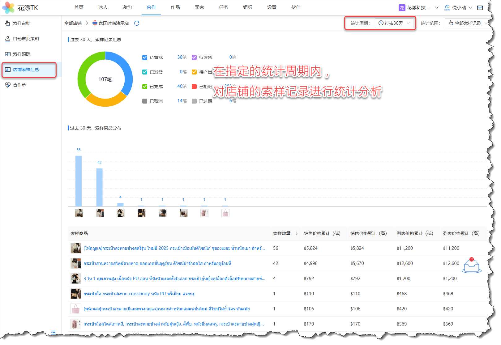Open 索样审批 in the sidebar
501x345 pixels.
click(22, 23)
